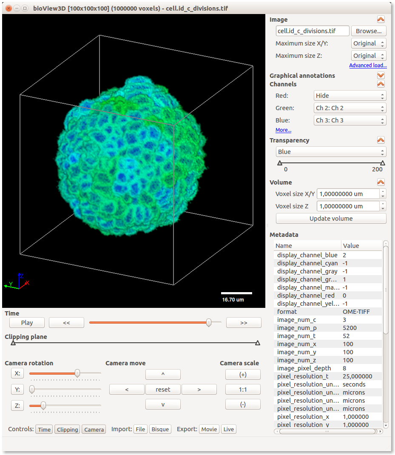Click the Update volume button
The height and width of the screenshot is (455, 395).
pos(331,219)
